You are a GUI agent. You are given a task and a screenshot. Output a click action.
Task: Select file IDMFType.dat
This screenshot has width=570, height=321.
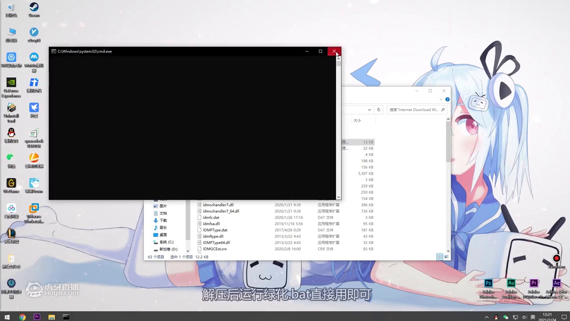tap(215, 230)
